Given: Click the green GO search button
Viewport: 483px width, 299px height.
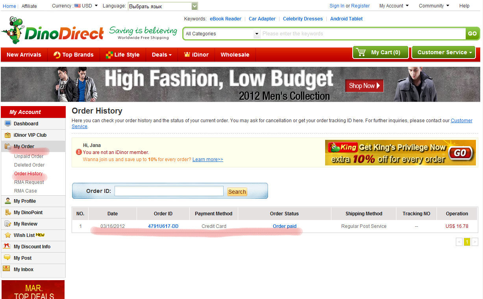Looking at the screenshot, I should 472,34.
